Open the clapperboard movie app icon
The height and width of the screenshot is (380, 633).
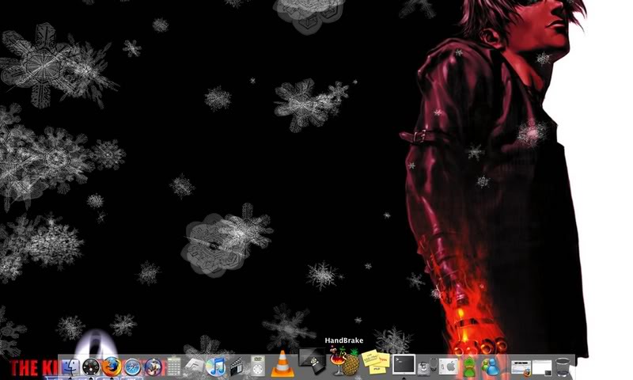(237, 367)
